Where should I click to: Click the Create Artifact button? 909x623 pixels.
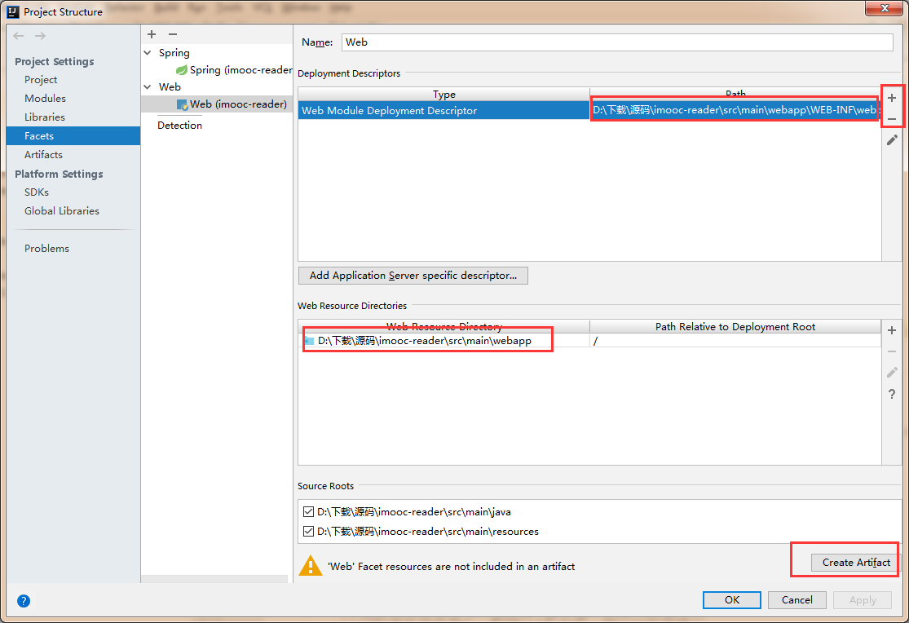(856, 563)
